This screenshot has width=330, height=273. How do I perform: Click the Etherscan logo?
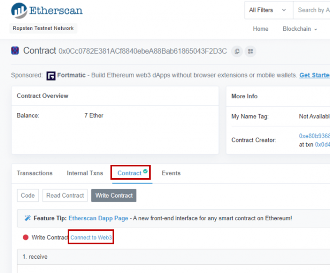pyautogui.click(x=46, y=10)
